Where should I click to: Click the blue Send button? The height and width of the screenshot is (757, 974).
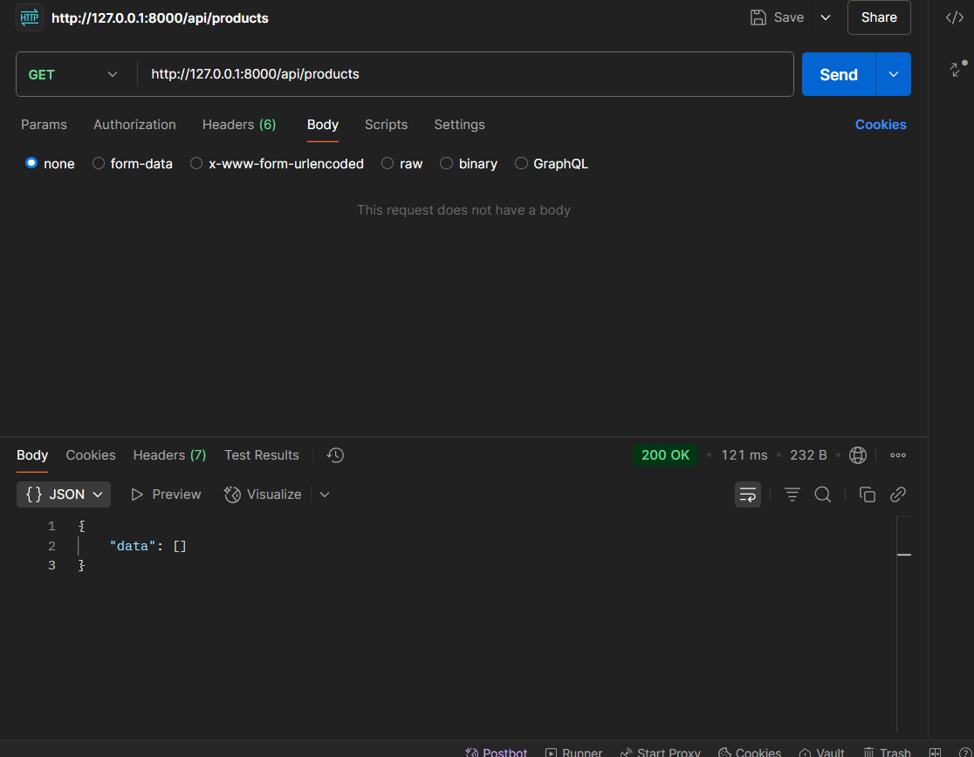coord(838,75)
